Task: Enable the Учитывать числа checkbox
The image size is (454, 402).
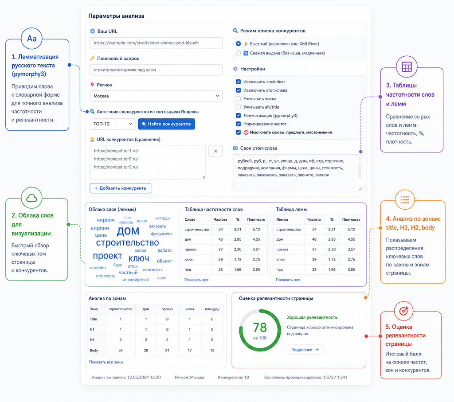Action: (238, 98)
